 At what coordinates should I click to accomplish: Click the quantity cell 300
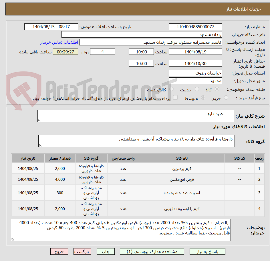(x=60, y=193)
